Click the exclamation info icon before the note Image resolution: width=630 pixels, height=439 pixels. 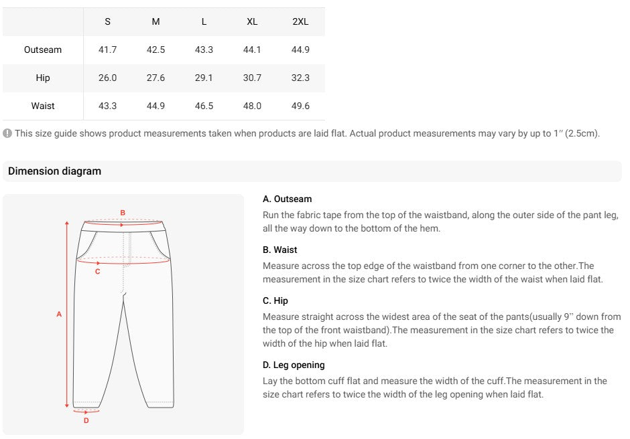[x=7, y=133]
